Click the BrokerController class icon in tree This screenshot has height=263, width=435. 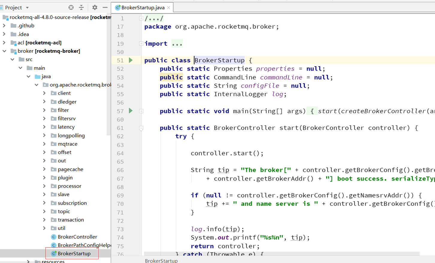[x=54, y=237]
